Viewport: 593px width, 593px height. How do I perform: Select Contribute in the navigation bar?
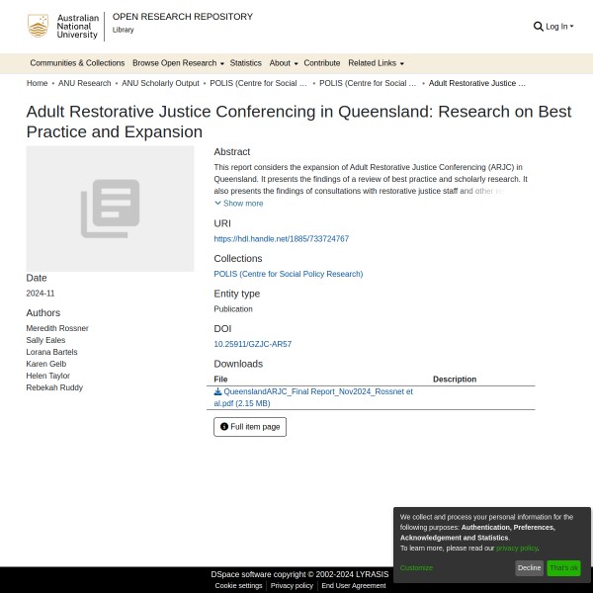pyautogui.click(x=321, y=63)
